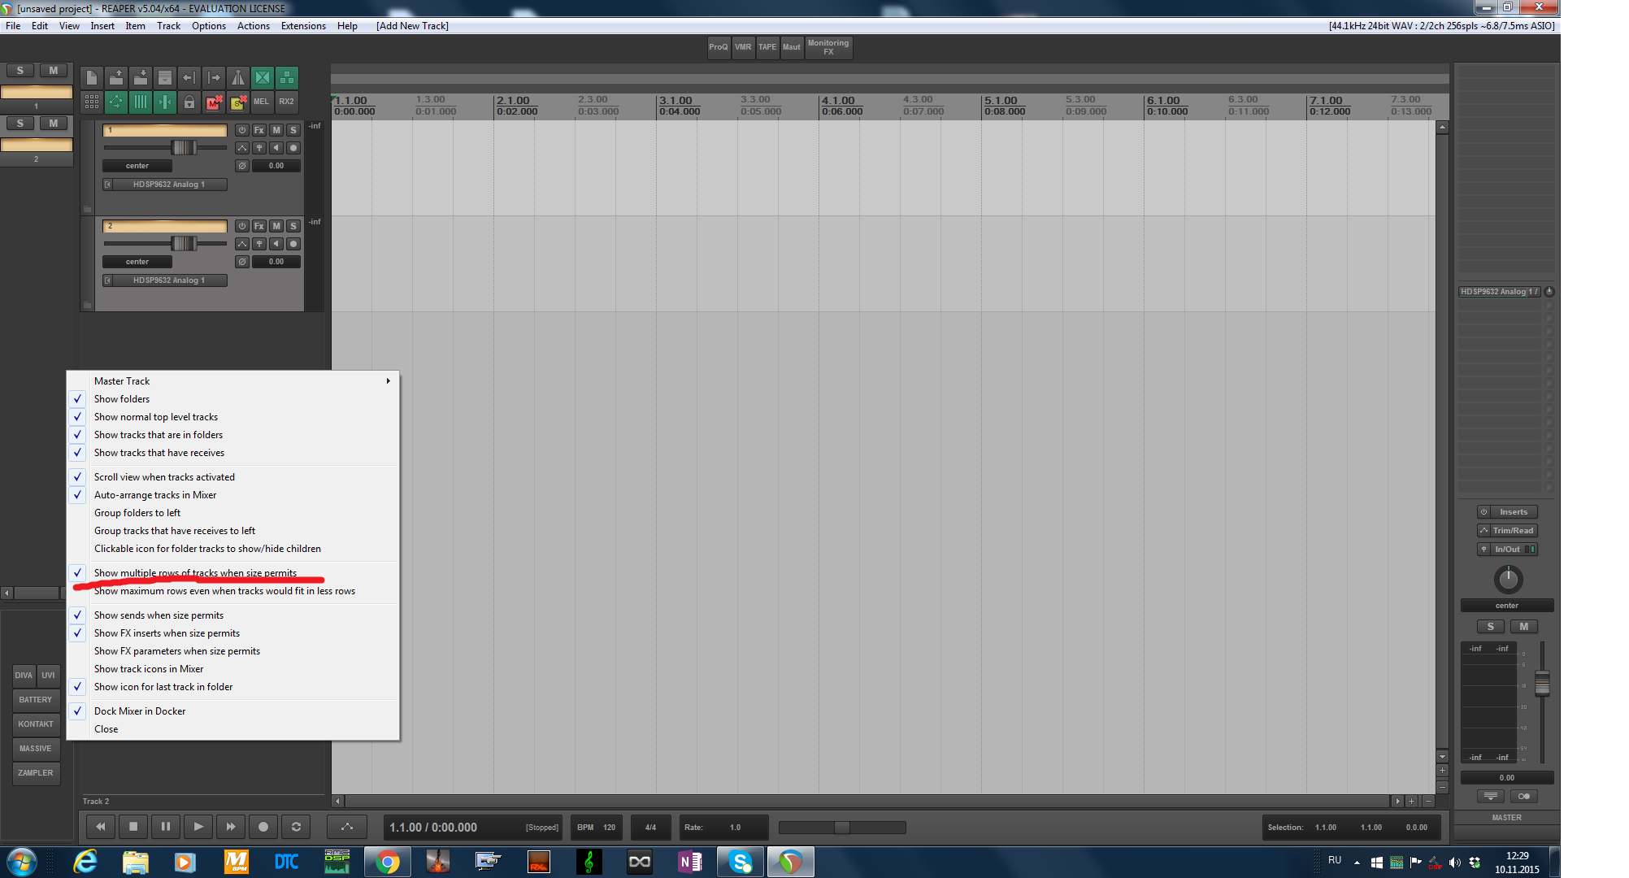The image size is (1629, 878).
Task: Choose Group folders to left menu item
Action: pos(137,513)
